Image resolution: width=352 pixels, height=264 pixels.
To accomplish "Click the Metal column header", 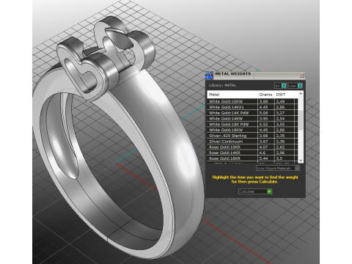I will tap(232, 95).
